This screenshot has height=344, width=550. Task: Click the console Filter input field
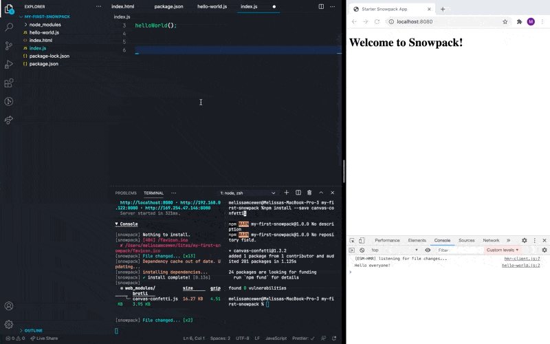tap(457, 250)
